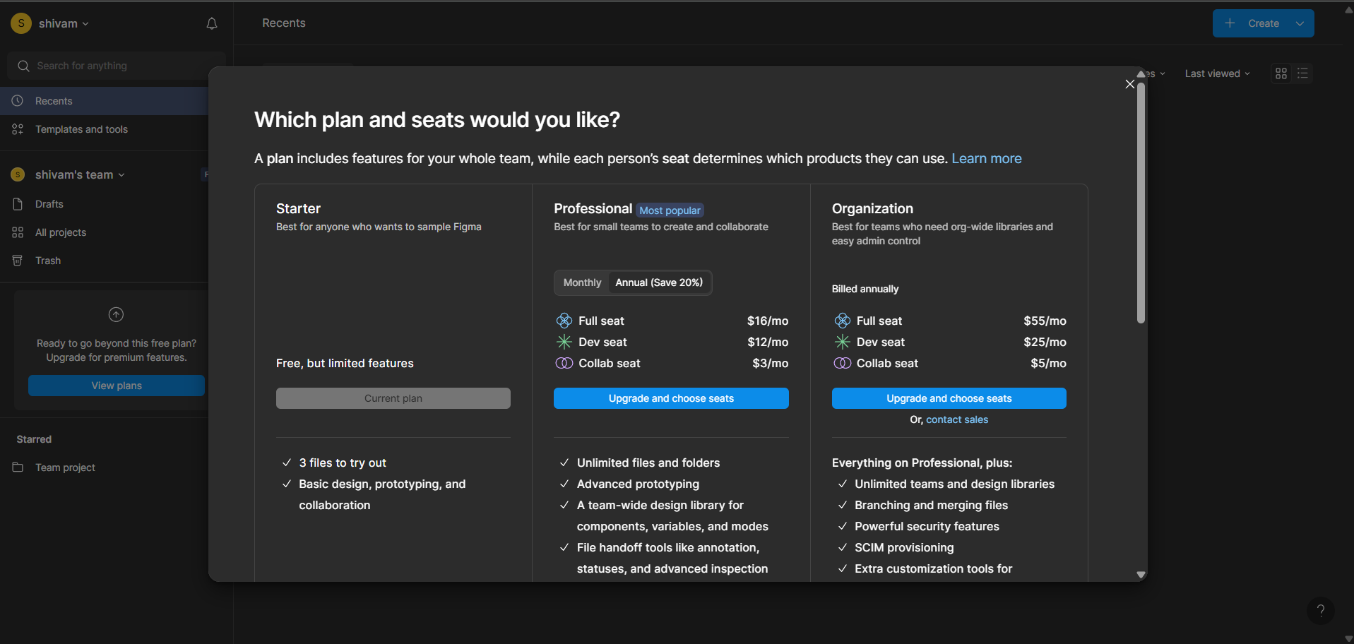The image size is (1354, 644).
Task: Open the shivam account dropdown
Action: point(64,23)
